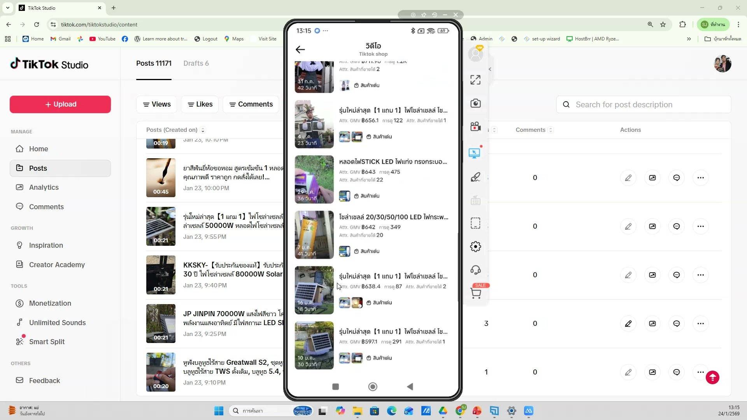Edit a post via the pencil icon in Actions
This screenshot has height=420, width=747.
tap(629, 178)
